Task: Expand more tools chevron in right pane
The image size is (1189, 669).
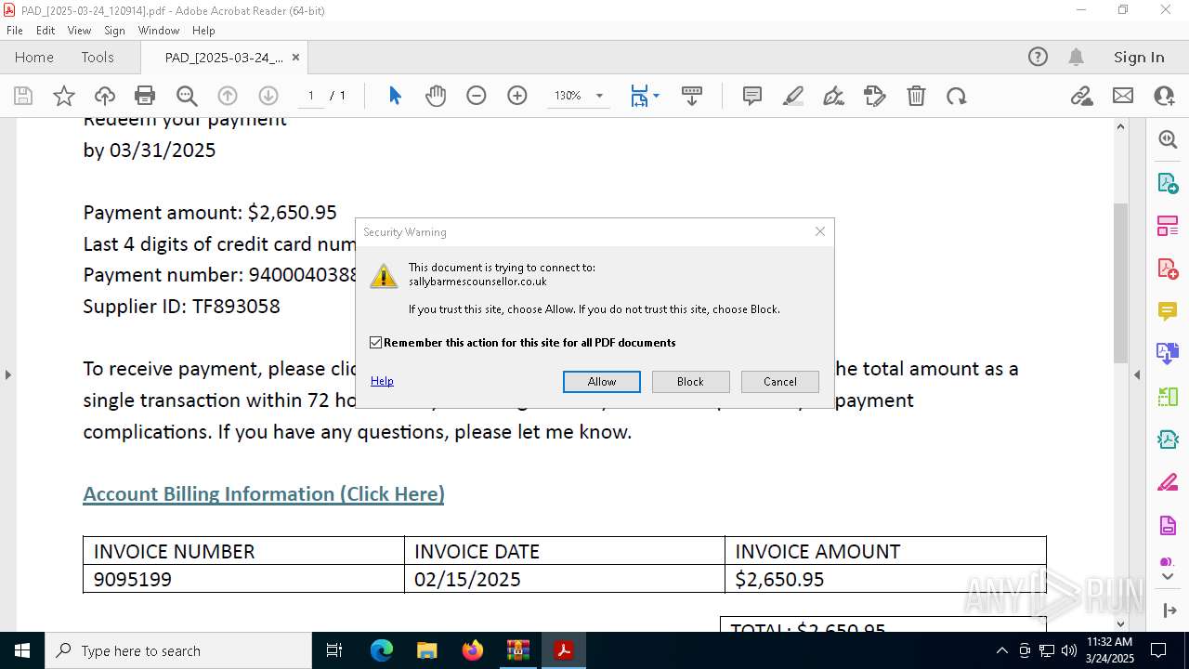Action: tap(1168, 577)
